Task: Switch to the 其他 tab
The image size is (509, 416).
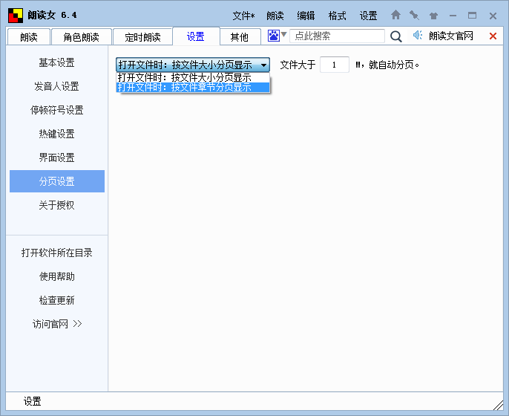Action: coord(239,37)
